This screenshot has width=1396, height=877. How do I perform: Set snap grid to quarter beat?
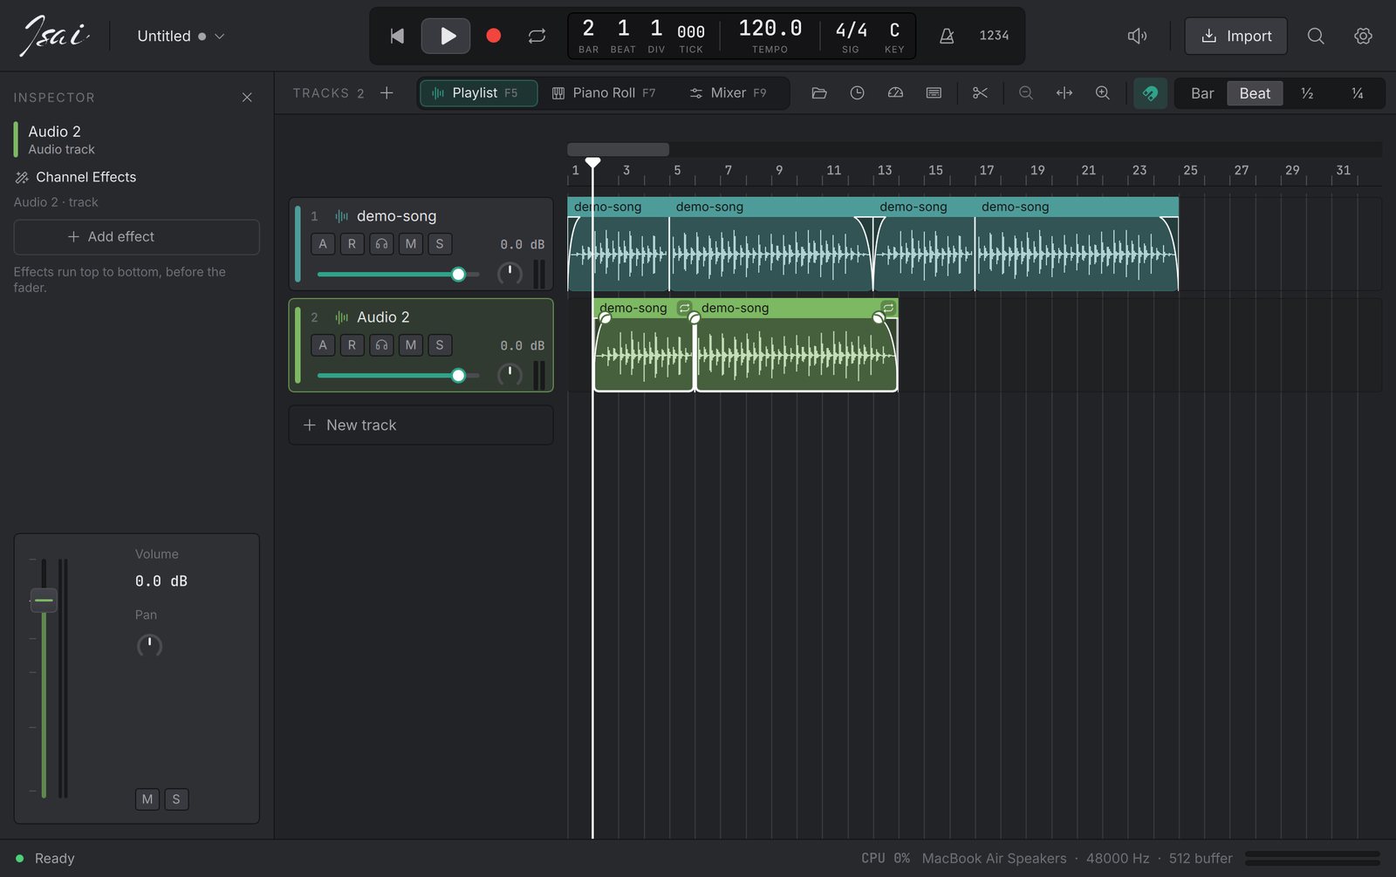tap(1358, 93)
